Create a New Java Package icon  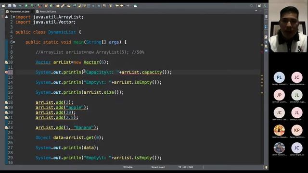(46, 6)
